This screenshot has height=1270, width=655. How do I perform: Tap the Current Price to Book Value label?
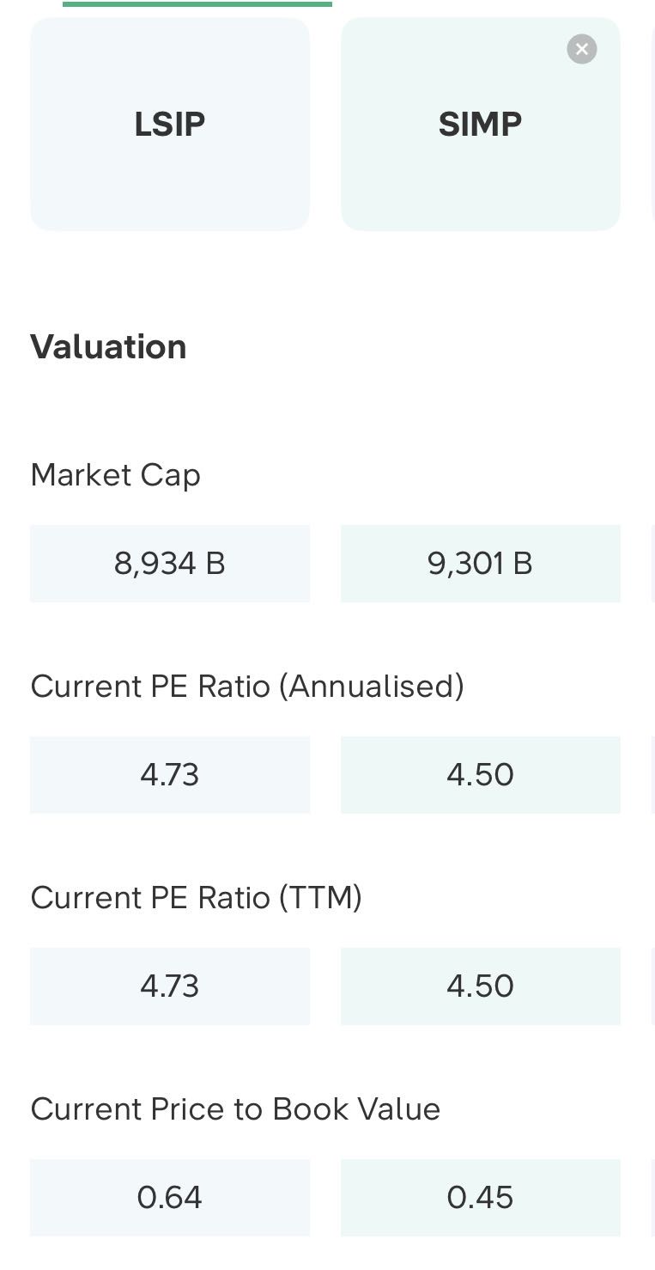point(235,1109)
